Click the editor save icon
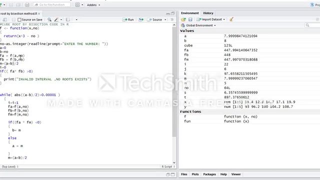Viewport: 320px width, 180px height. point(13,19)
